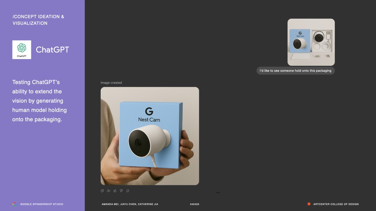Click the thumbs down icon

[x=121, y=190]
